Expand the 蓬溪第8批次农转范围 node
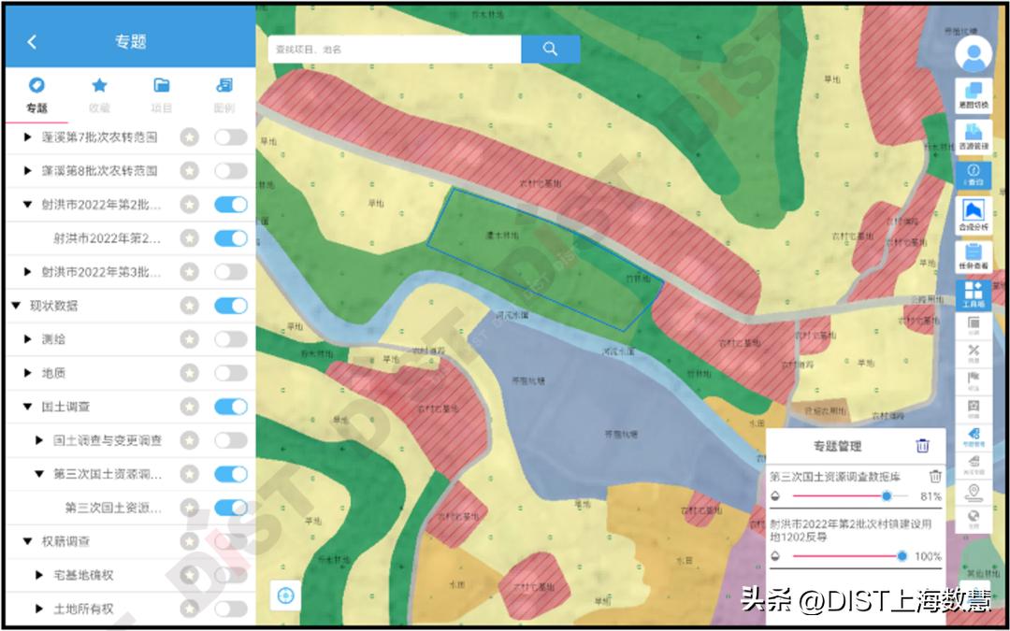This screenshot has height=631, width=1010. tap(28, 171)
